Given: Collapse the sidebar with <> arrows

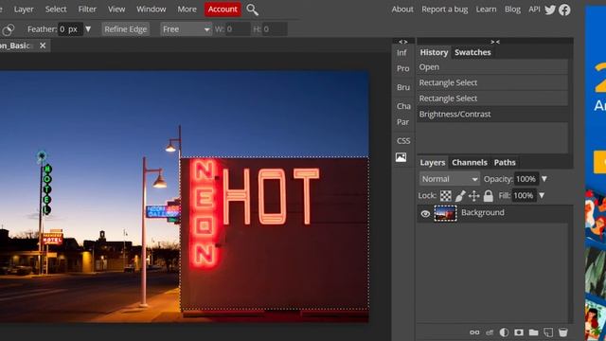Looking at the screenshot, I should pyautogui.click(x=403, y=42).
